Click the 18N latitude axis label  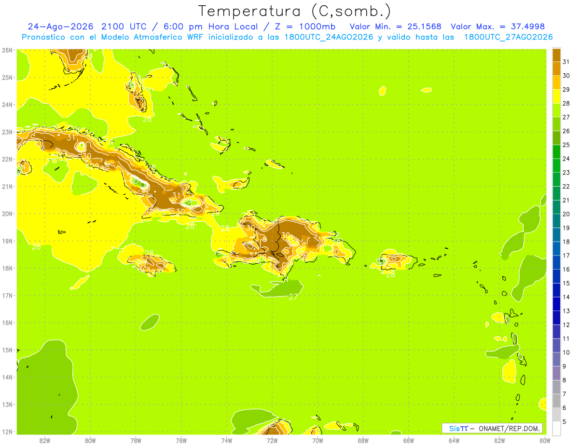[x=7, y=268]
